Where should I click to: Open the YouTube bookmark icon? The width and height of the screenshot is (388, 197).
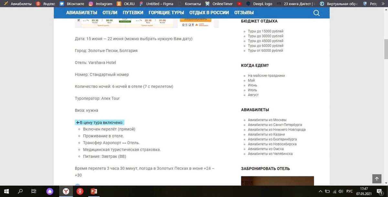pyautogui.click(x=239, y=4)
